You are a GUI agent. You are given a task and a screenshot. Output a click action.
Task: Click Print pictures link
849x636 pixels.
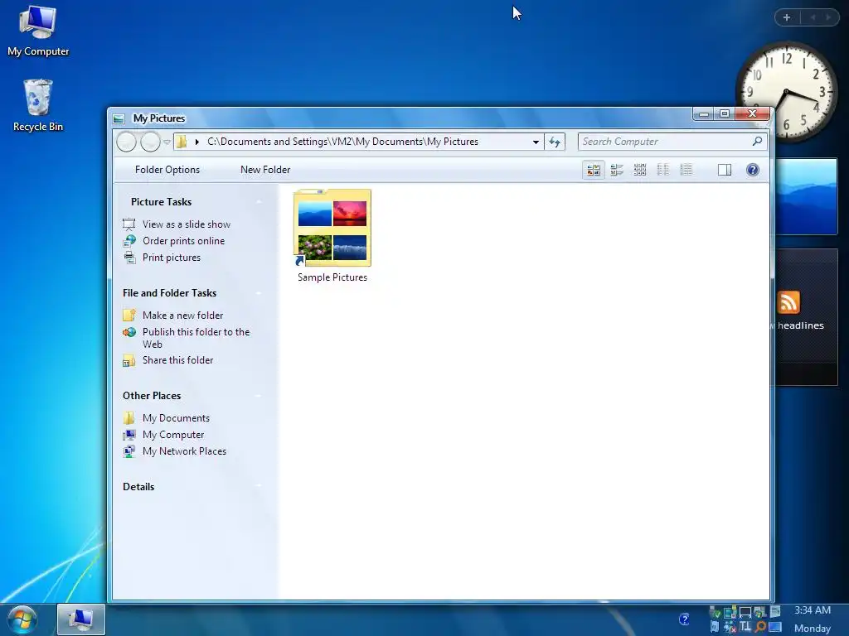click(172, 258)
